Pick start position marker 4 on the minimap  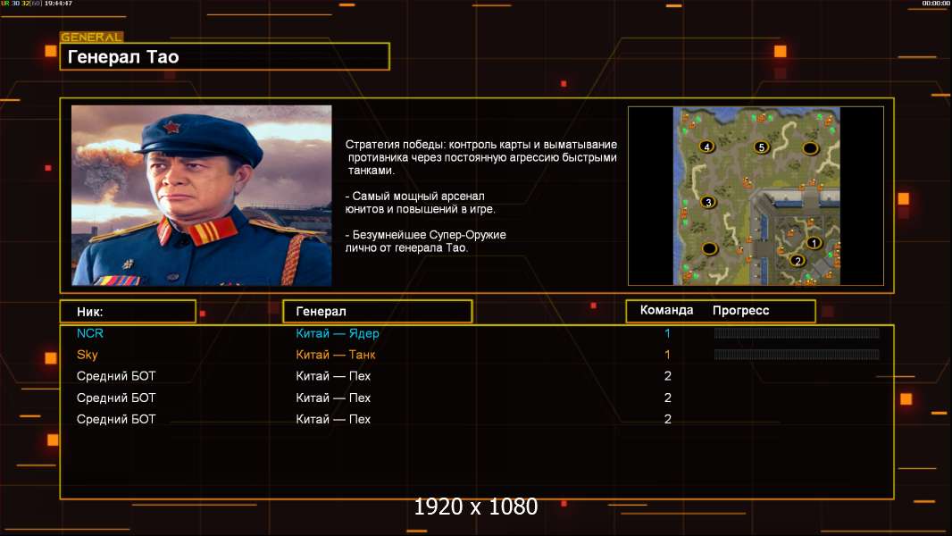tap(706, 147)
